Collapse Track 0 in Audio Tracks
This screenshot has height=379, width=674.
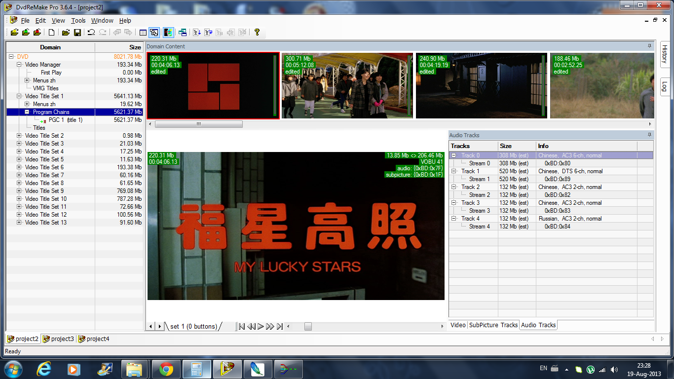(x=454, y=155)
